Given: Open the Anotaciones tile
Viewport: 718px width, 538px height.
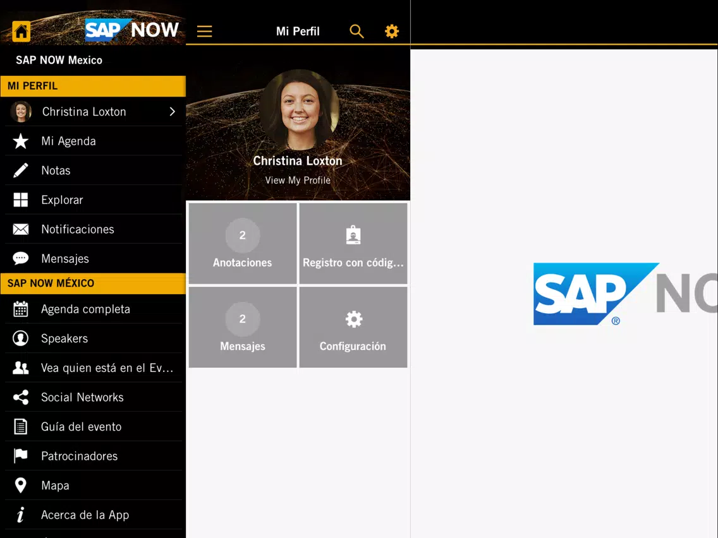Looking at the screenshot, I should (x=242, y=243).
